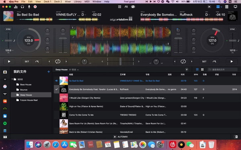Toggle key lock note icon on deck 1
Viewport: 241px width, 150px height.
(x=14, y=41)
